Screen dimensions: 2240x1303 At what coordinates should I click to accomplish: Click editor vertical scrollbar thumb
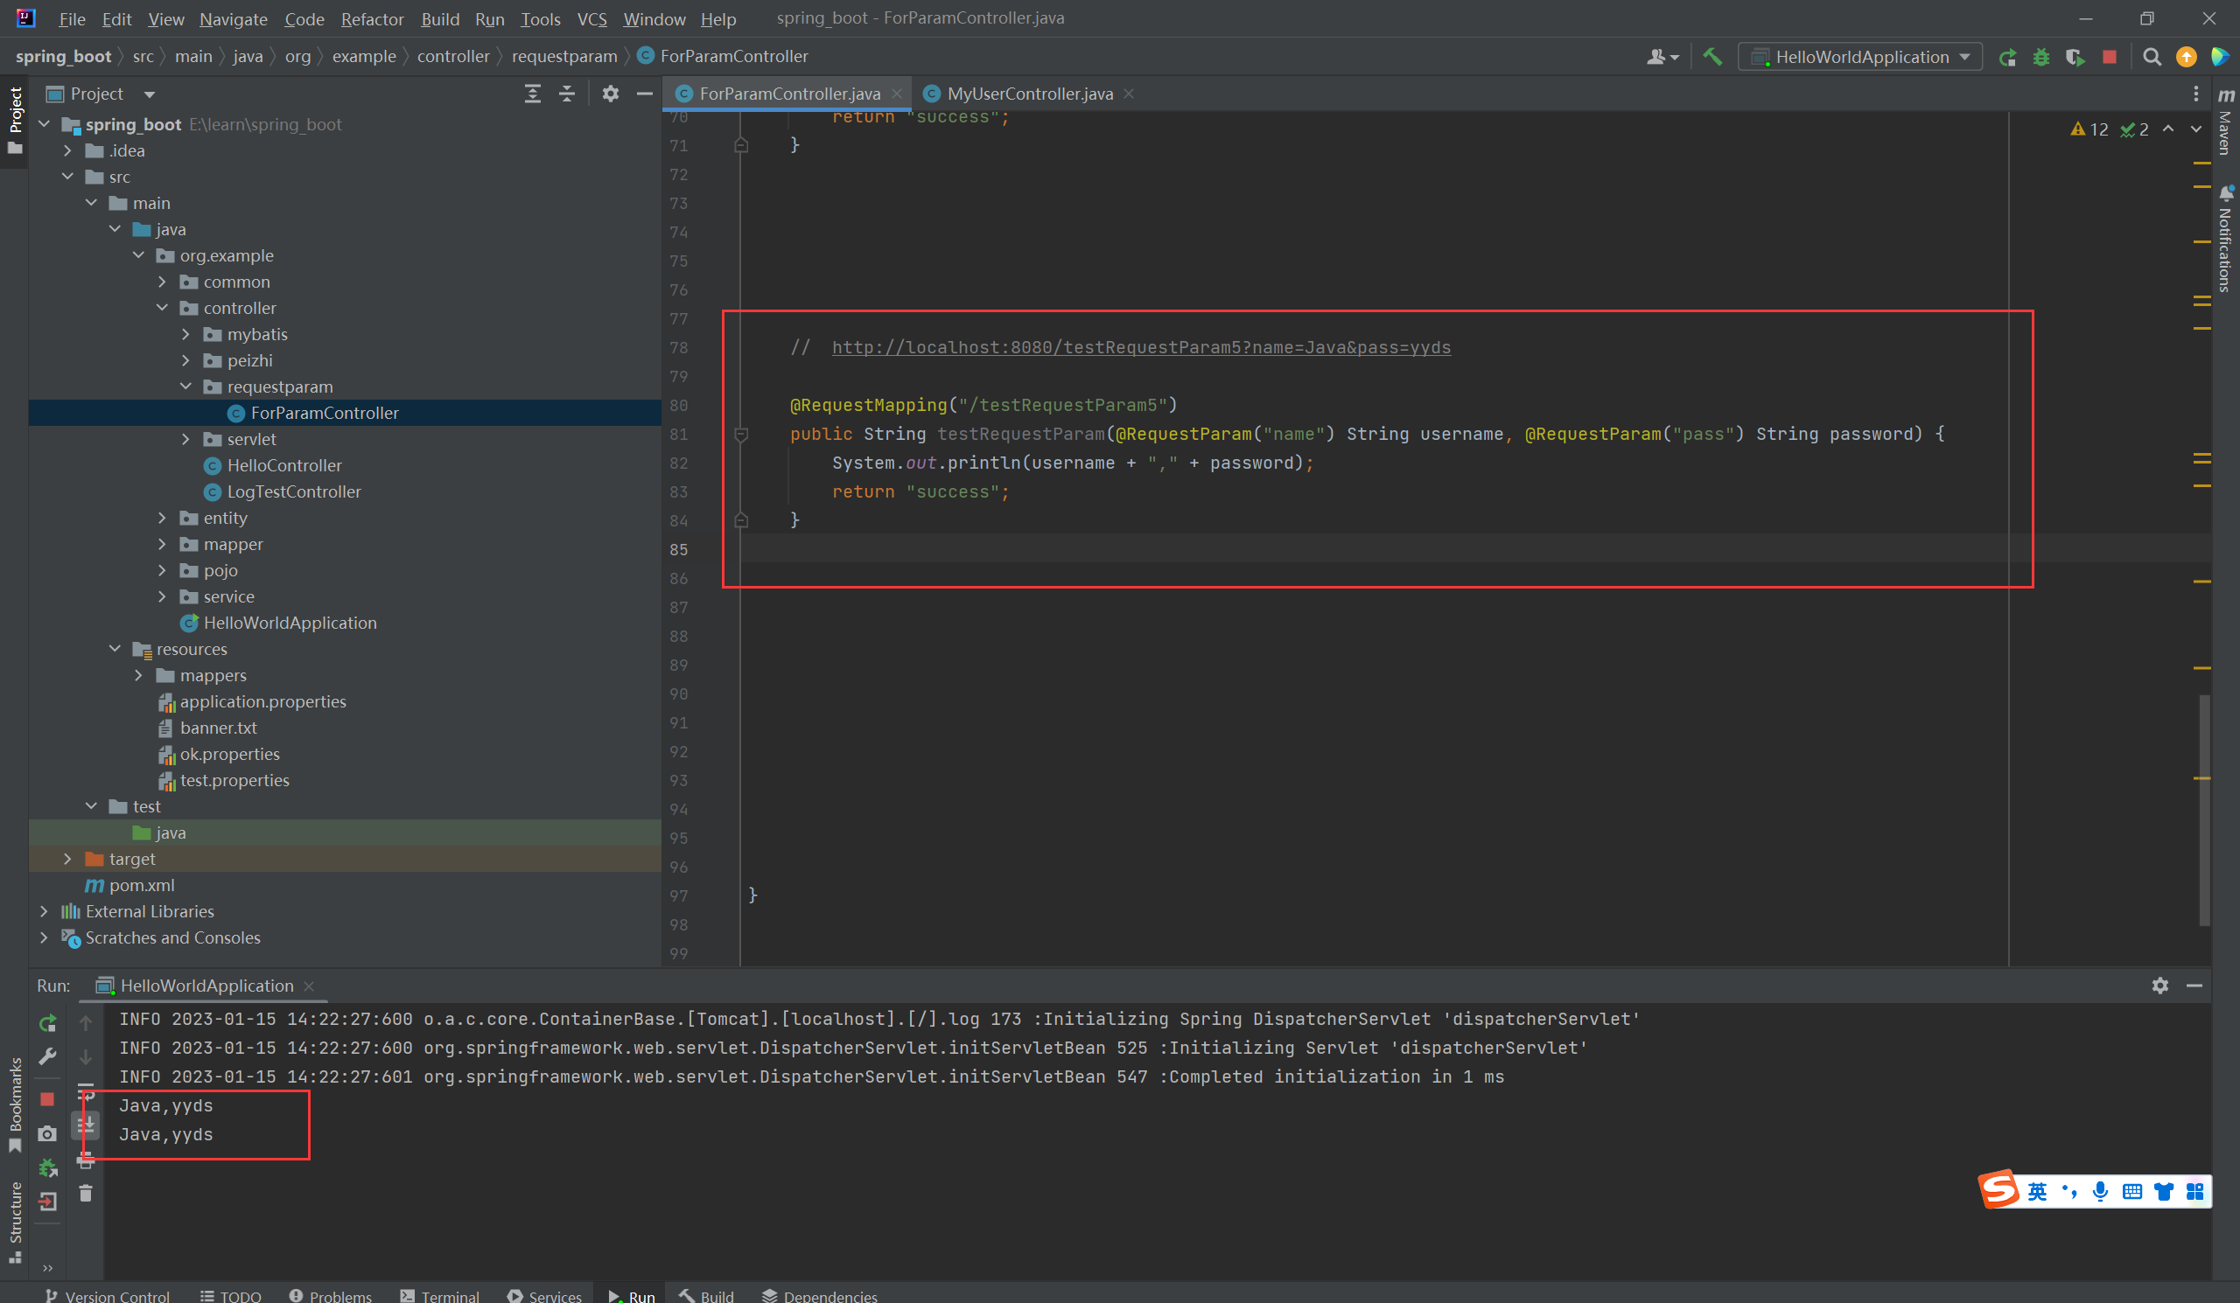[2204, 808]
